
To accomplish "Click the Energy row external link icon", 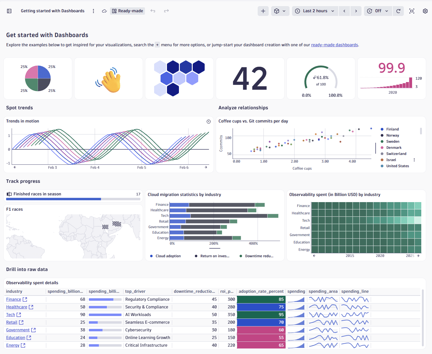I will click(x=23, y=345).
